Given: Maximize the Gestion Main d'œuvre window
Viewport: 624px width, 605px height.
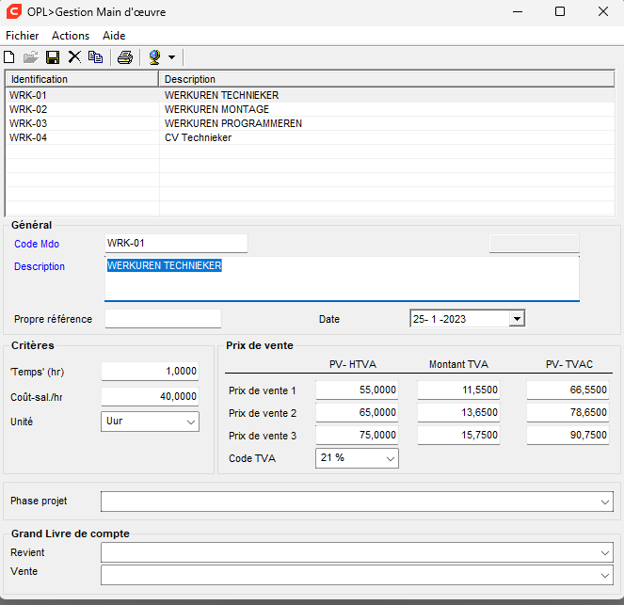Looking at the screenshot, I should tap(560, 12).
